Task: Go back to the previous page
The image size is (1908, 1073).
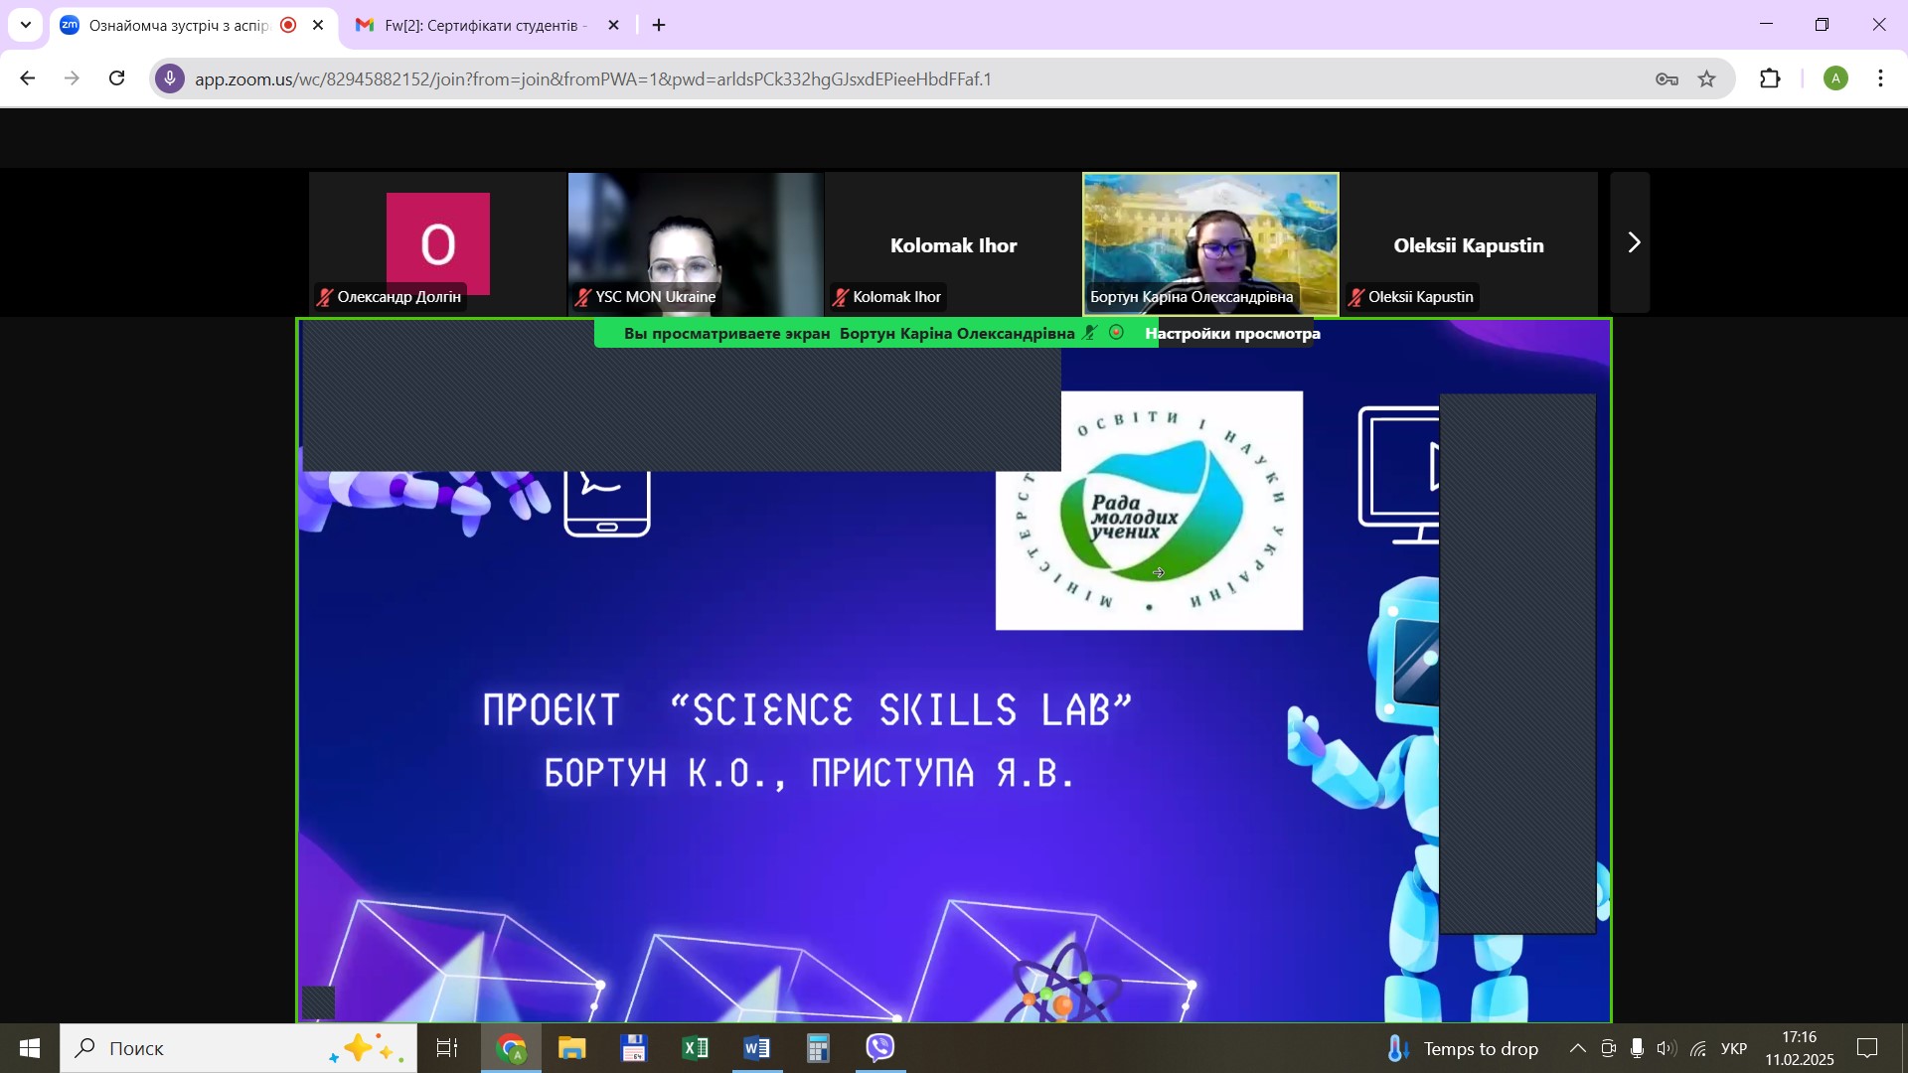Action: (x=28, y=78)
